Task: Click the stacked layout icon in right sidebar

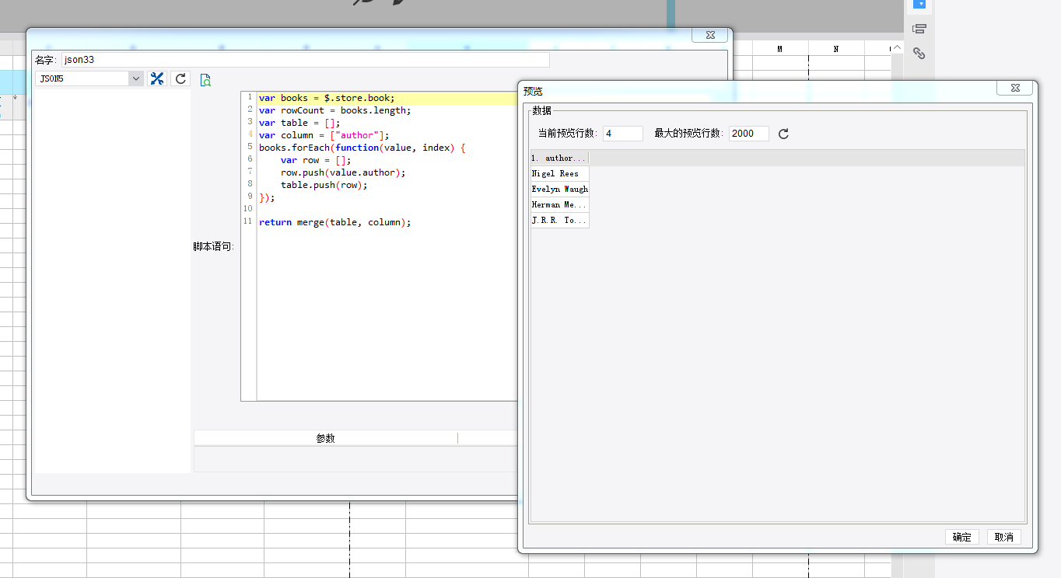Action: (919, 30)
